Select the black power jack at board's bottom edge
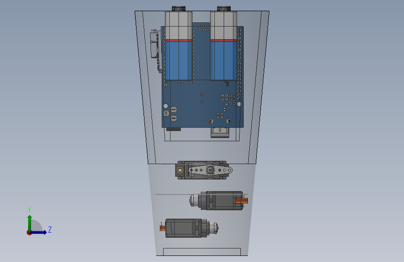 click(173, 129)
